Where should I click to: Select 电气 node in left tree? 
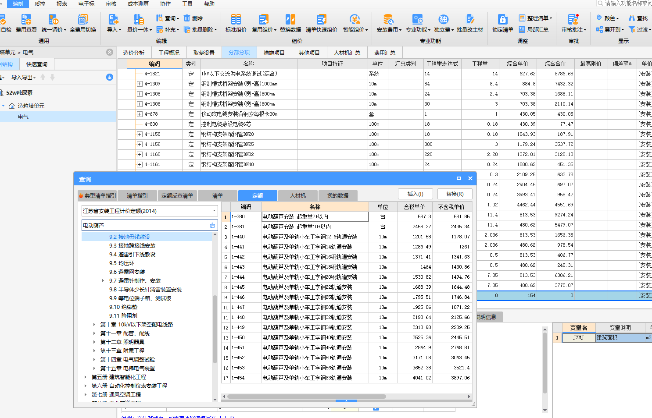click(23, 117)
